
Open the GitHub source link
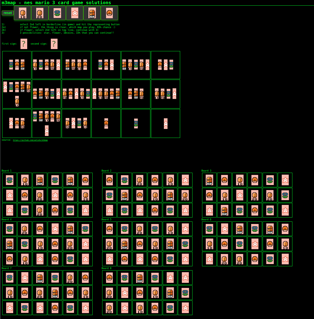pos(30,140)
